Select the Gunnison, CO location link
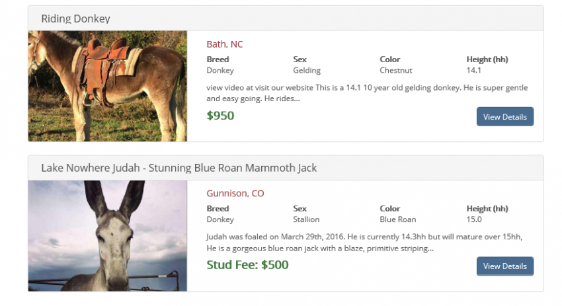Screen dimensions: 562x306 pyautogui.click(x=235, y=194)
